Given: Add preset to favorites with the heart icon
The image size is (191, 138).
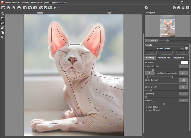Looking at the screenshot, I should 186,48.
